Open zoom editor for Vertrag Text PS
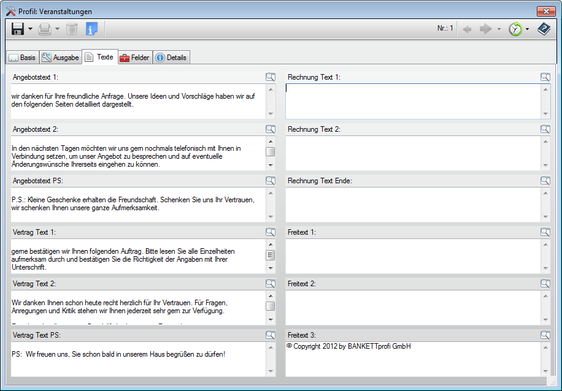The image size is (562, 391). point(271,335)
